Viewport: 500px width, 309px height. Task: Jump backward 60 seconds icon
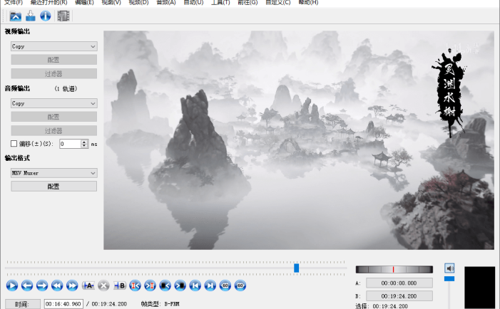[x=225, y=286]
